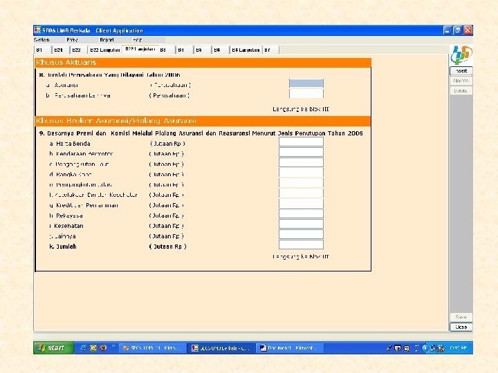Click the Rekayasa input field
This screenshot has height=373, width=498.
click(301, 213)
